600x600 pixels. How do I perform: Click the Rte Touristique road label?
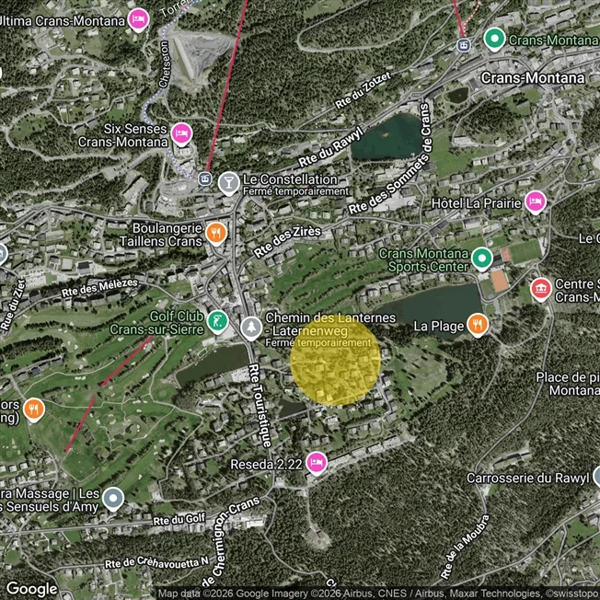coord(260,406)
